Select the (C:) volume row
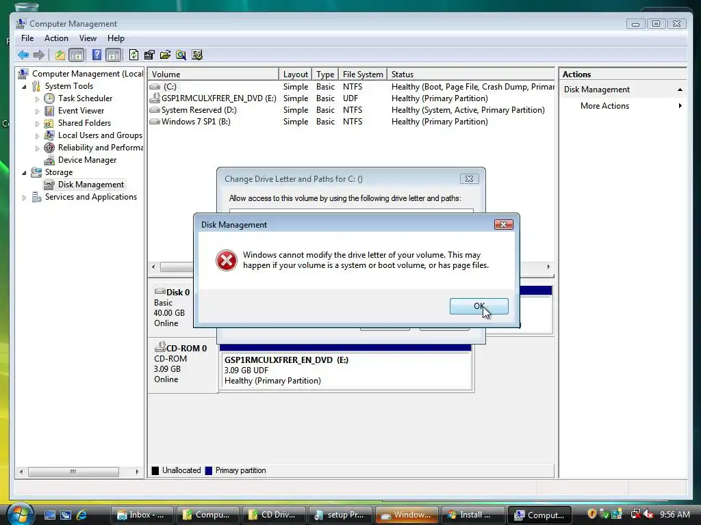 351,87
